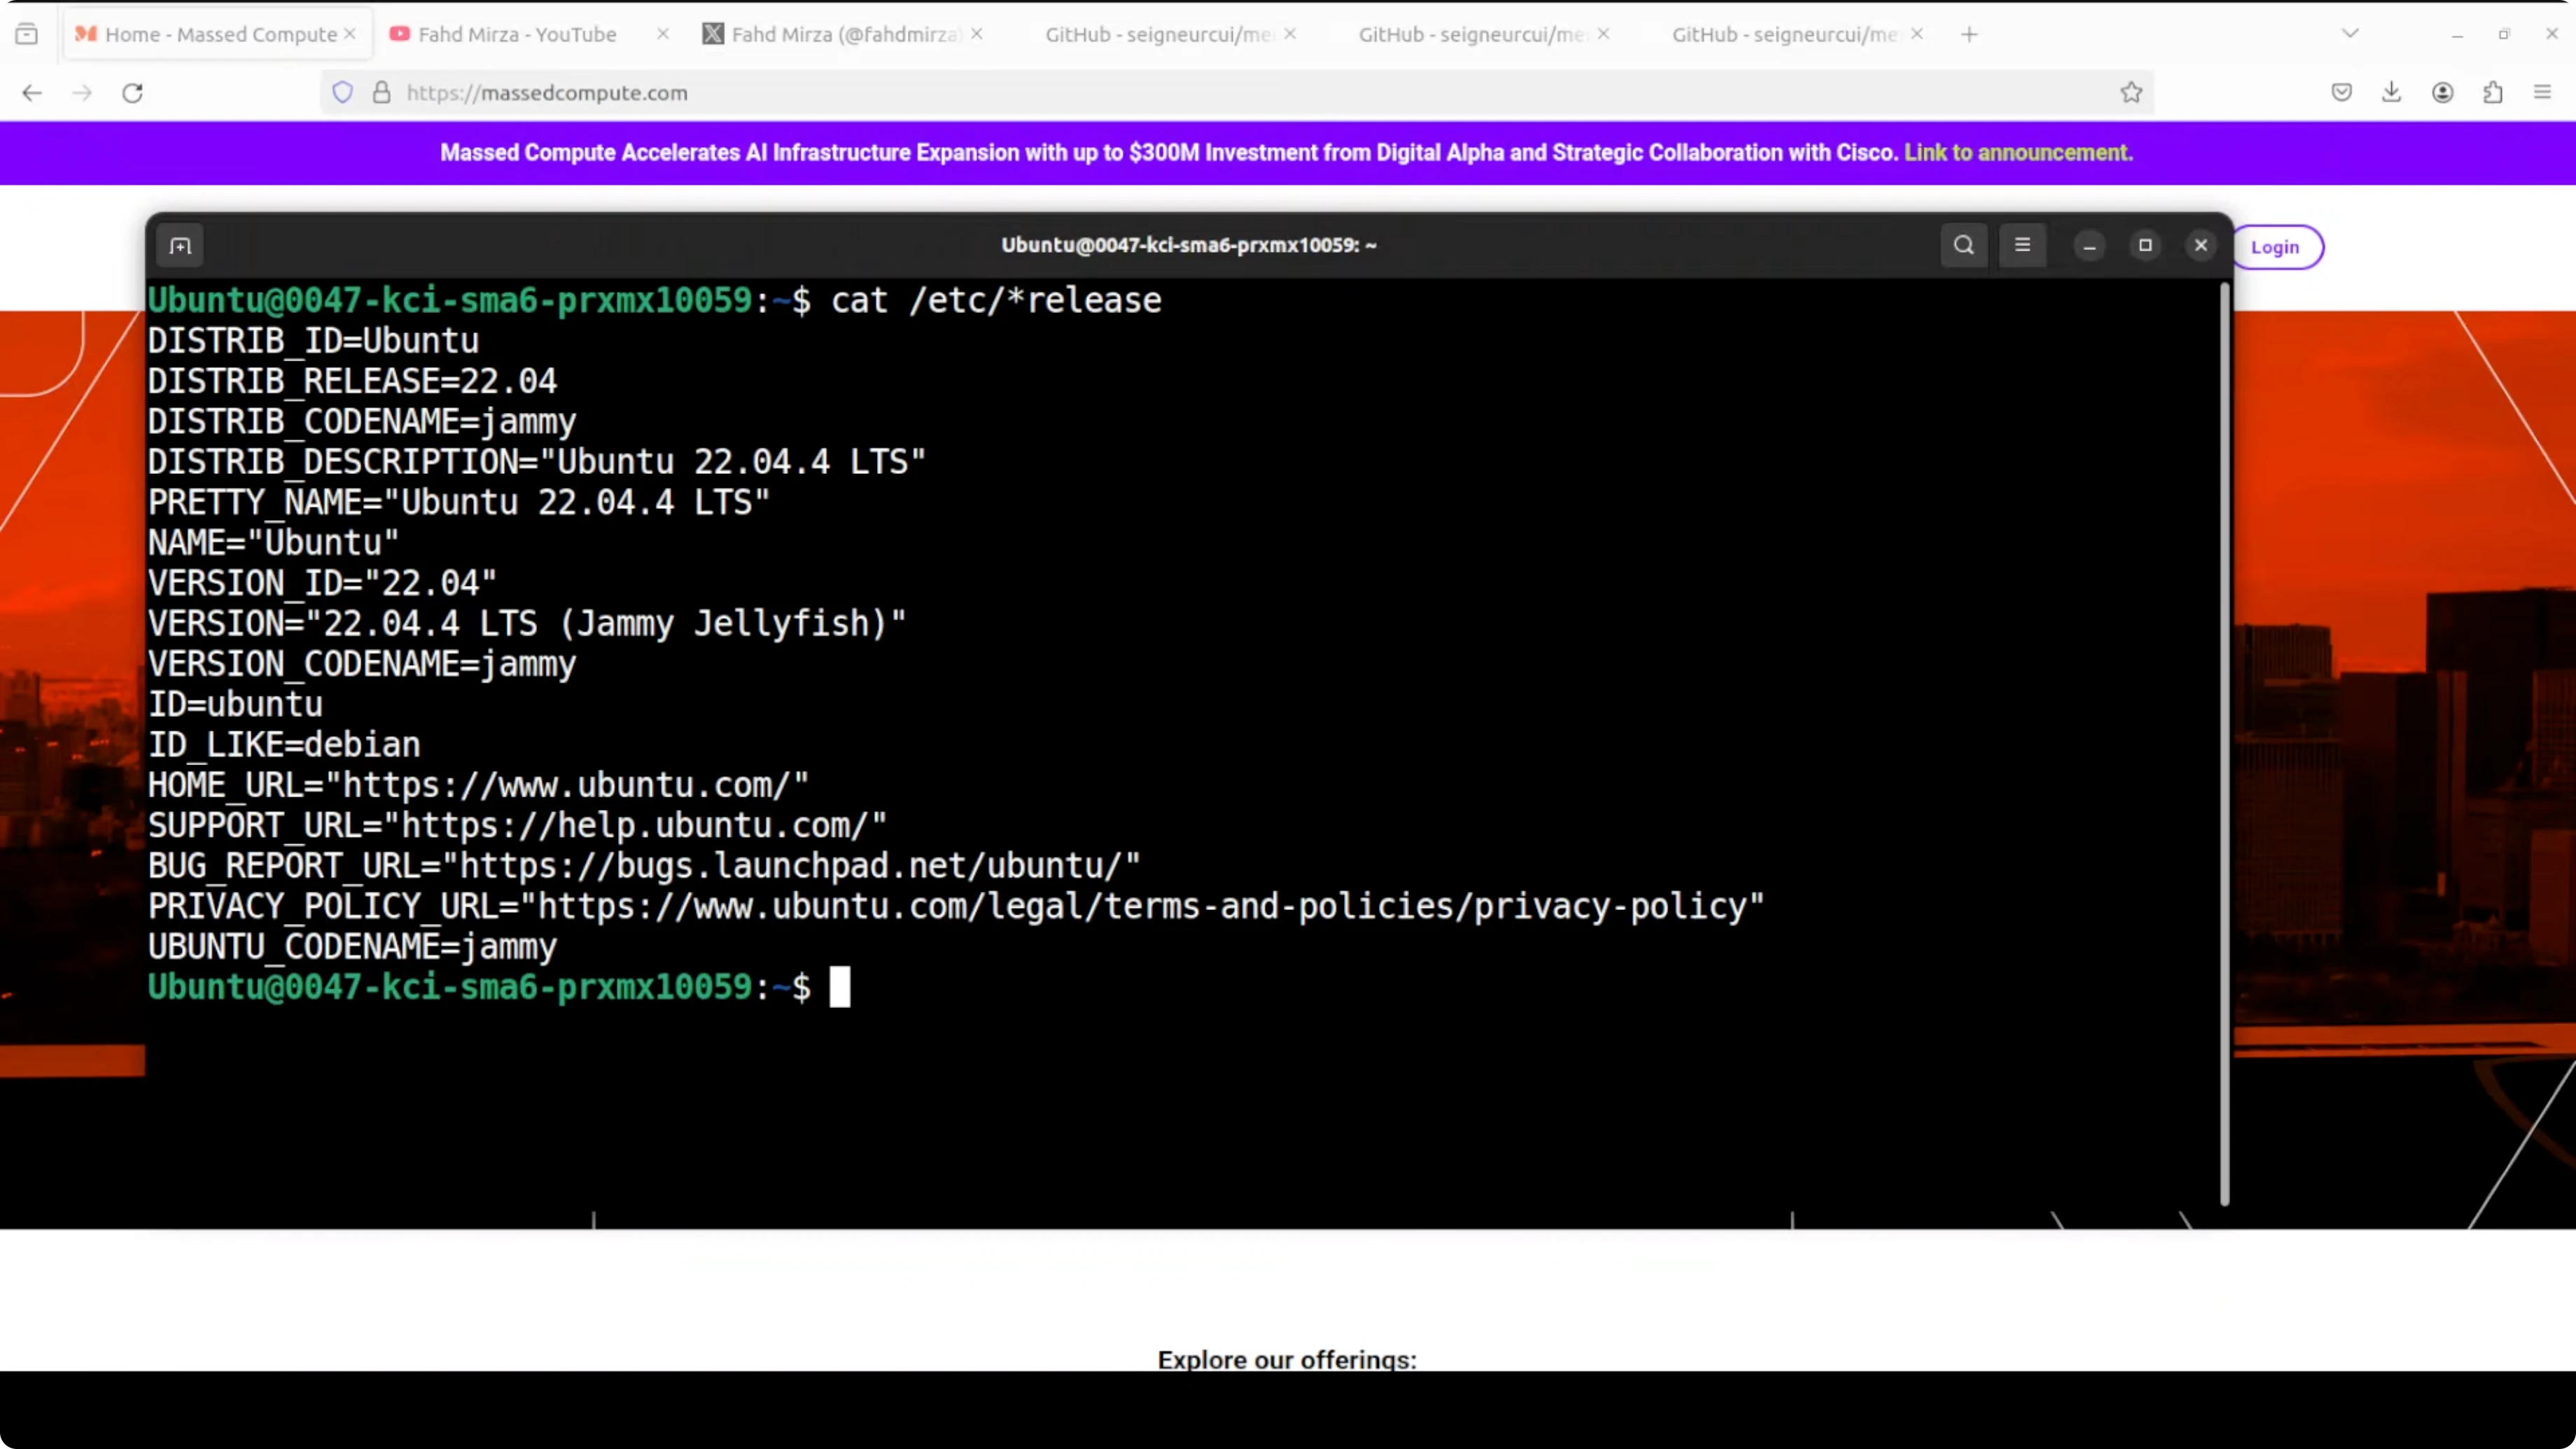
Task: Click the account profile icon
Action: tap(2442, 92)
